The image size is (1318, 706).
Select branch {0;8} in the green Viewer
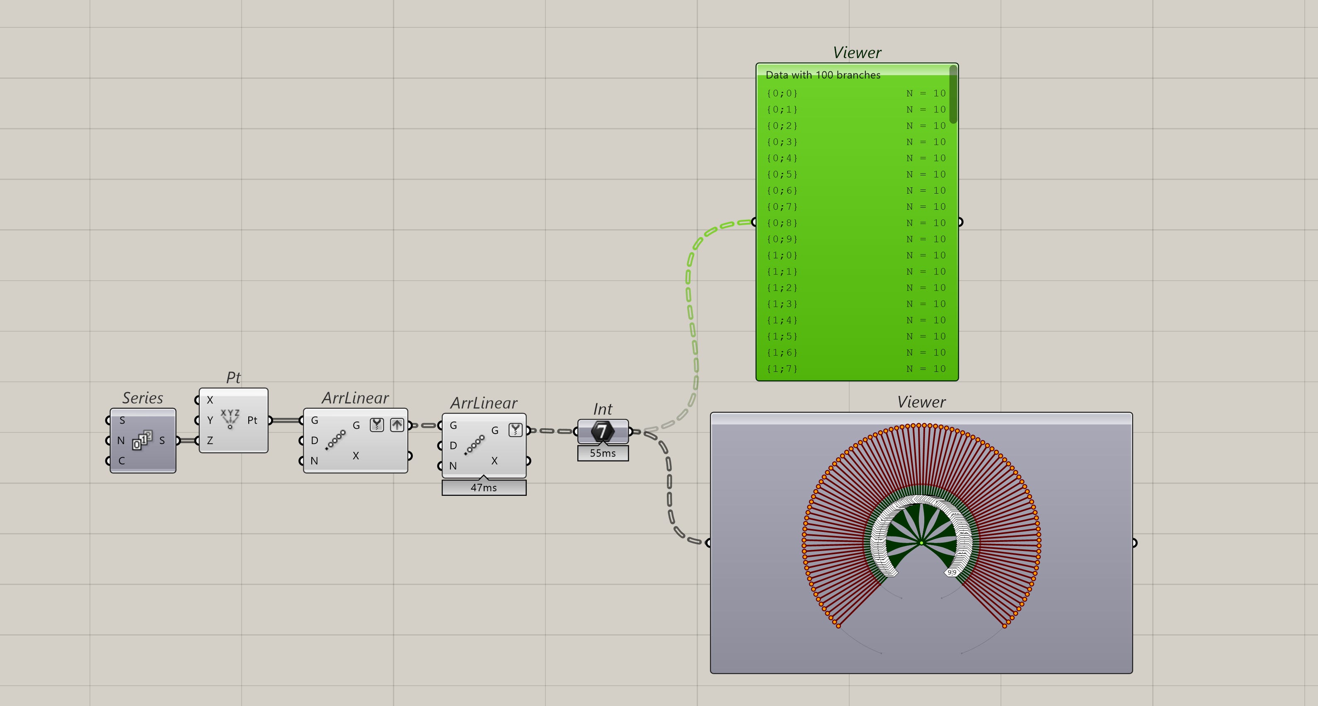(782, 223)
